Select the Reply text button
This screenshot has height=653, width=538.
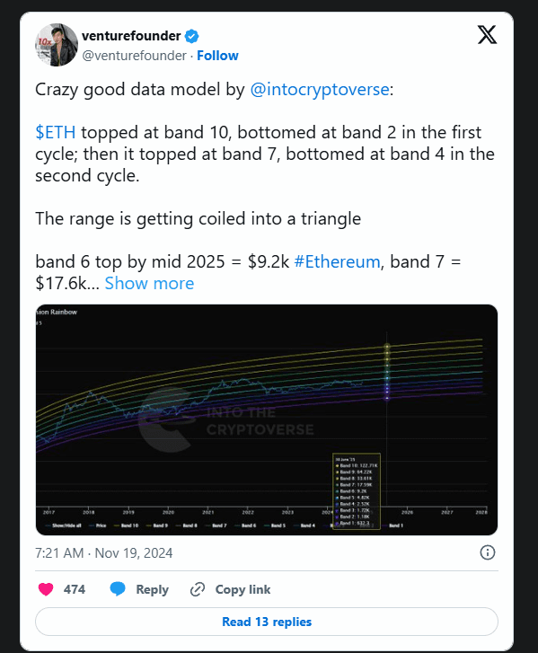click(x=152, y=590)
